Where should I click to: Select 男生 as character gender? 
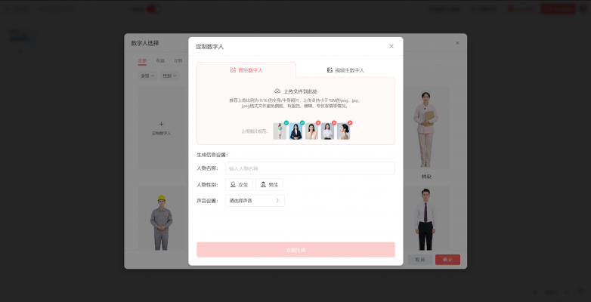269,184
